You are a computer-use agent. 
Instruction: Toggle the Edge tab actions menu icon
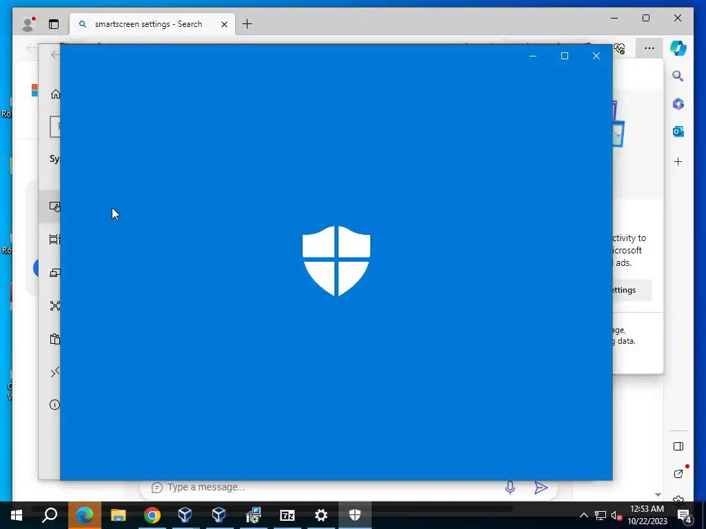54,24
